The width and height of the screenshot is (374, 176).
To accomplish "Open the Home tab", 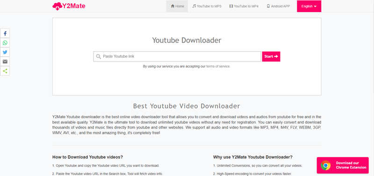I will click(177, 6).
